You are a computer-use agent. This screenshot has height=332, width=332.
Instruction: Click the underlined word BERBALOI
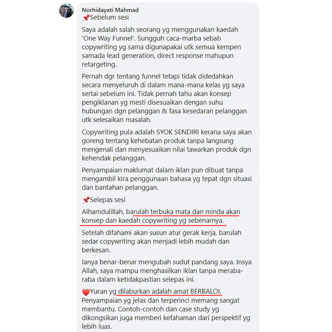(206, 292)
